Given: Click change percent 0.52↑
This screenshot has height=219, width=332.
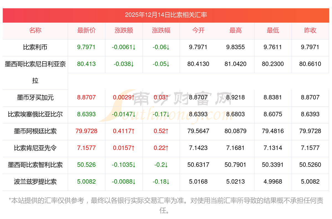Looking at the screenshot, I should click(x=161, y=131).
